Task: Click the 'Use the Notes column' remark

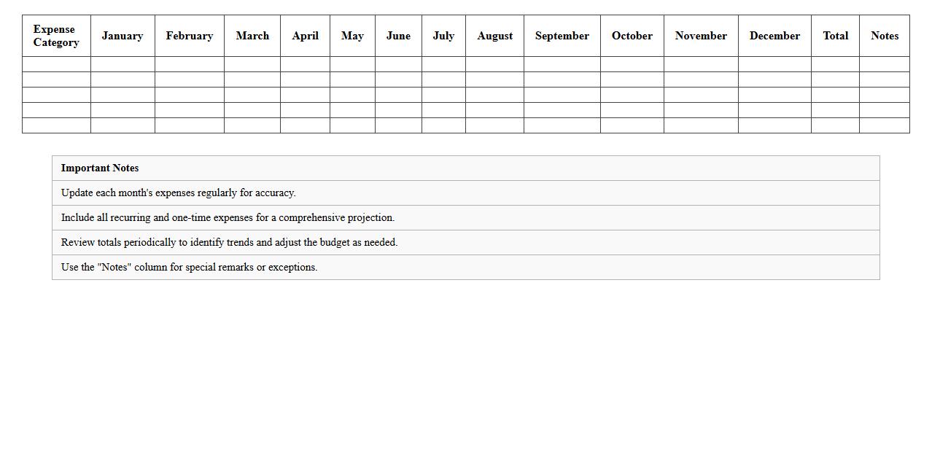Action: pyautogui.click(x=190, y=267)
